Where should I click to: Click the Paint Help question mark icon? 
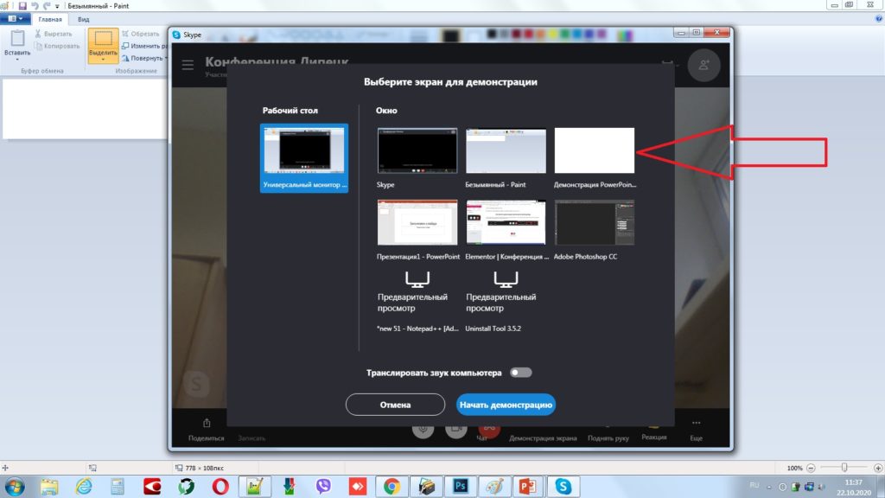(x=878, y=19)
